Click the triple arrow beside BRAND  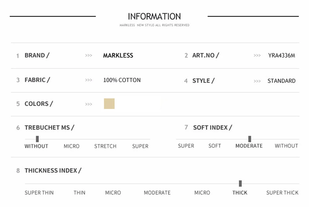click(88, 55)
